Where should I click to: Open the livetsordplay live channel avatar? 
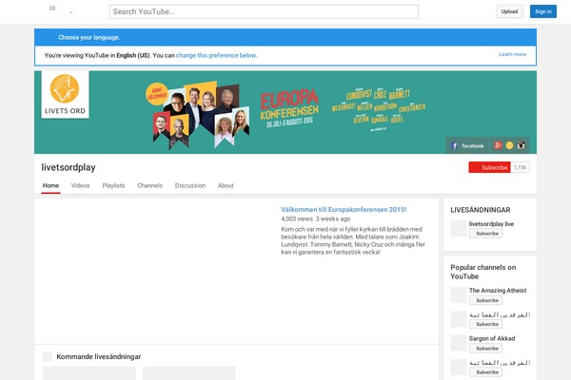click(459, 228)
